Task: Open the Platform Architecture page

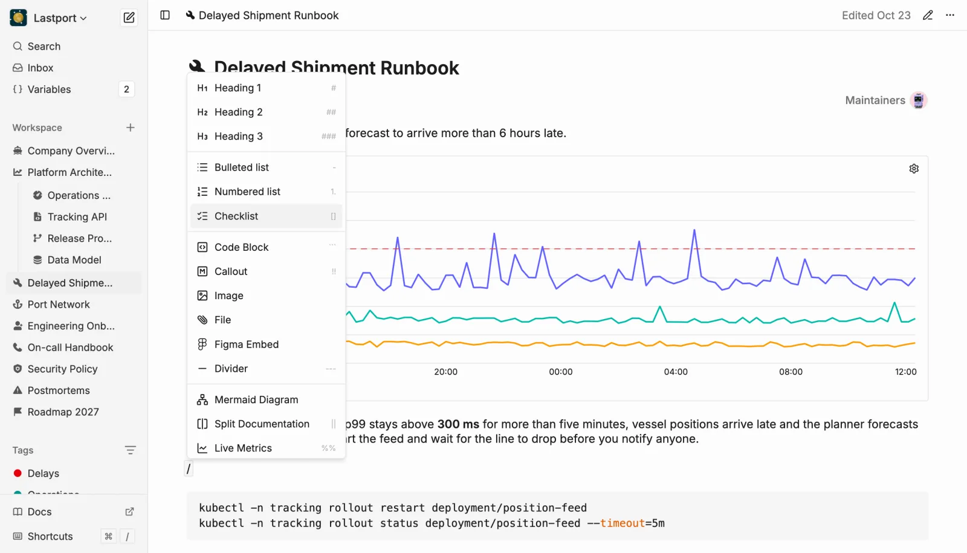Action: tap(74, 172)
